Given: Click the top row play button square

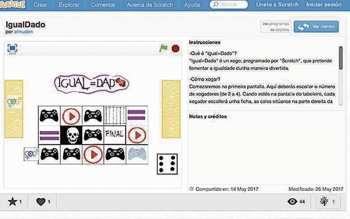Looking at the screenshot, I should pos(71,116).
